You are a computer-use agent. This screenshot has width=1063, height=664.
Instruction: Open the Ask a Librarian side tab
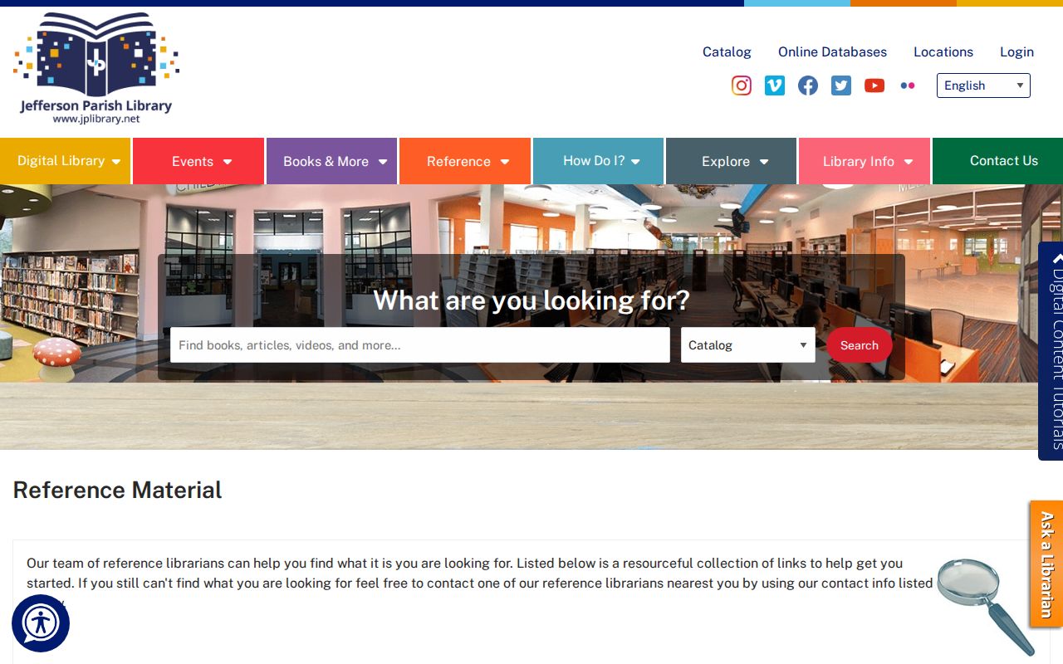[x=1046, y=564]
